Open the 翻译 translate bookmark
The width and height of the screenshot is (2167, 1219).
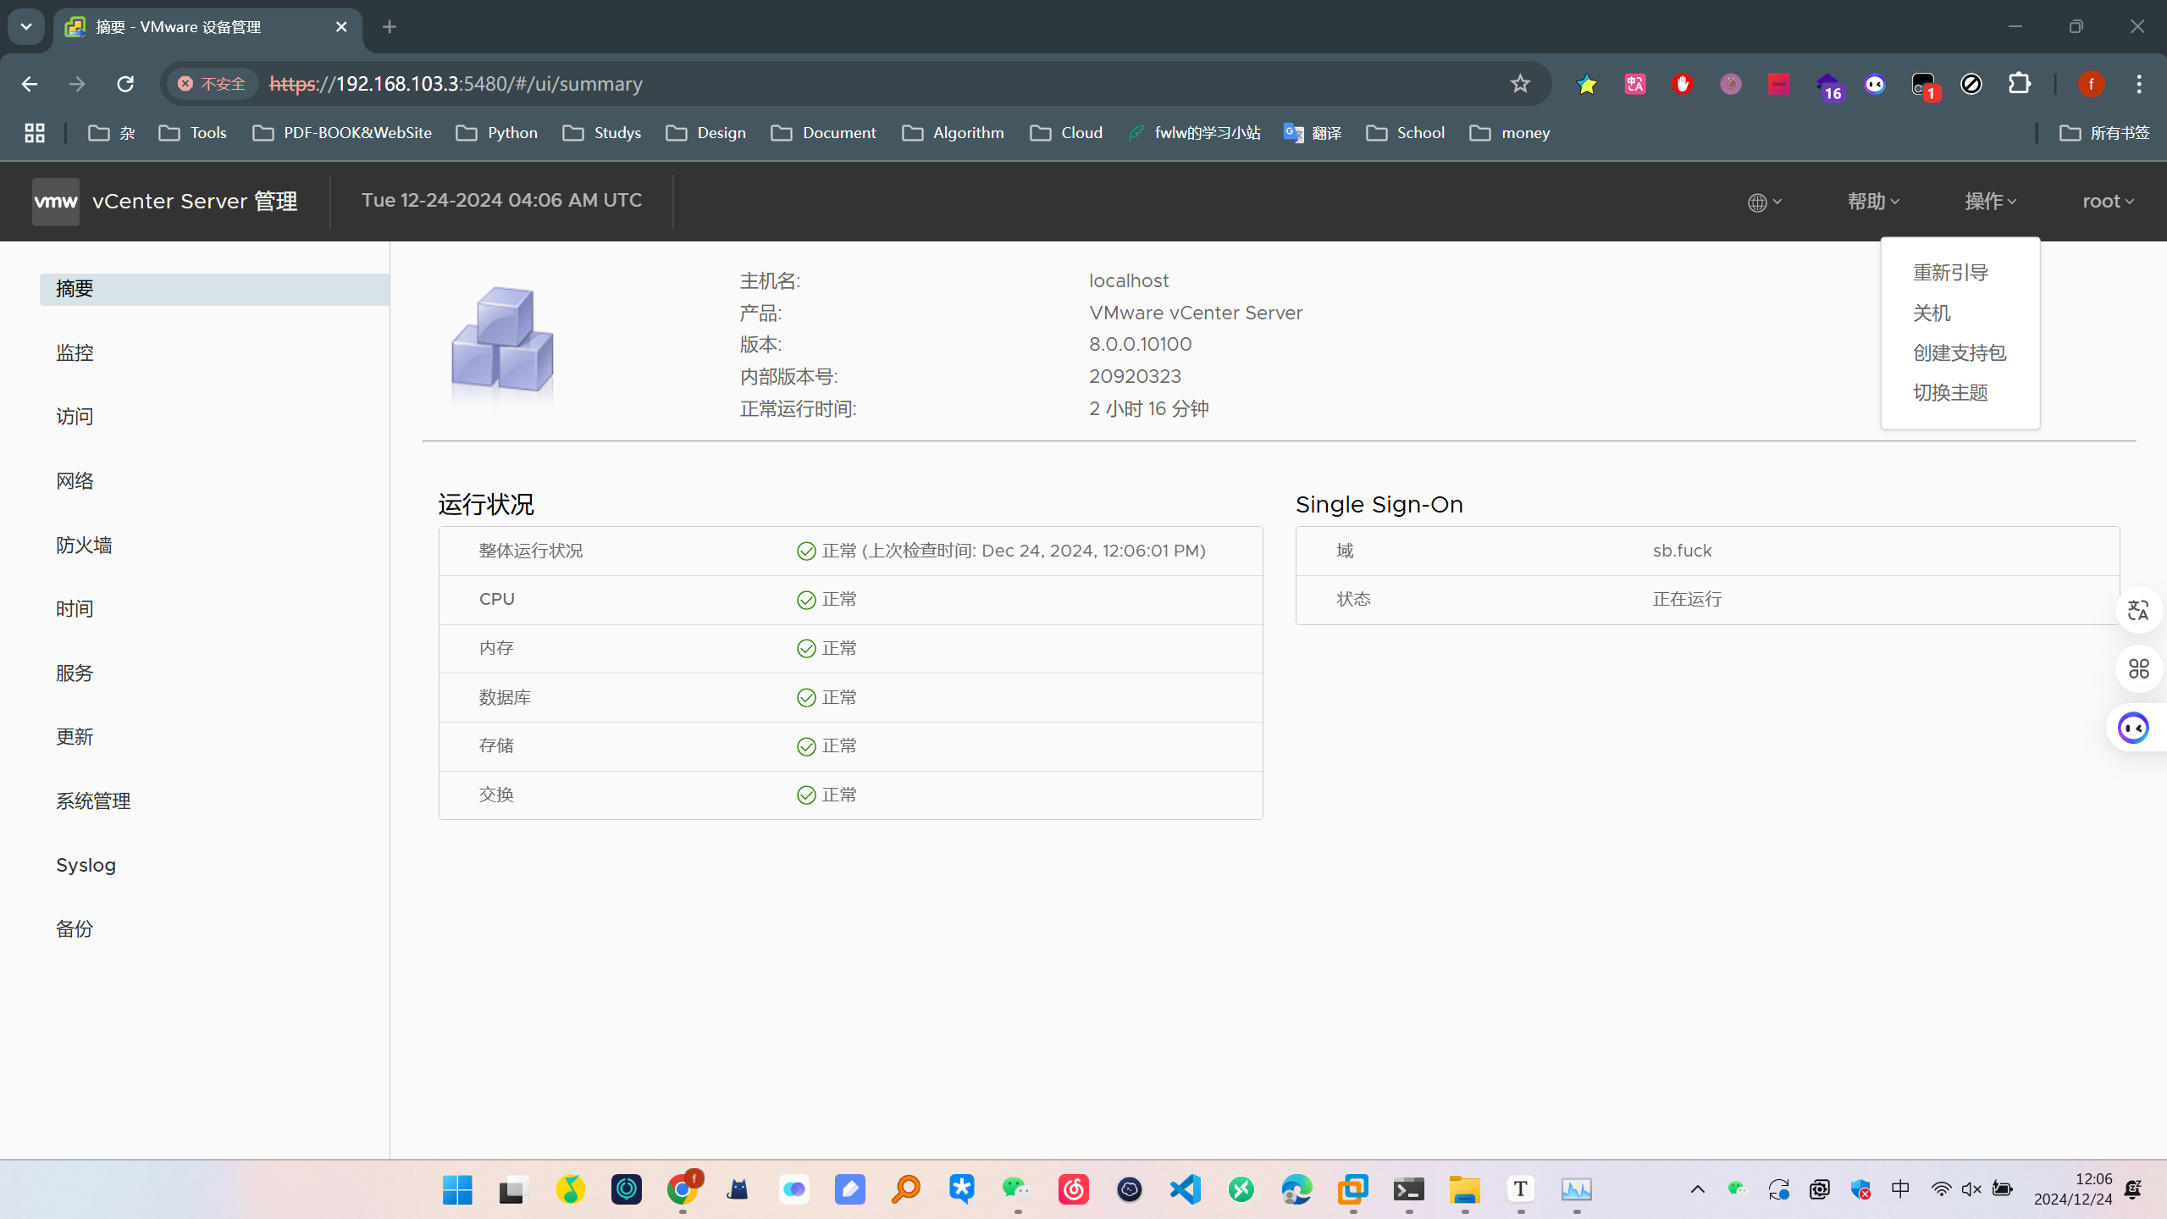1313,133
